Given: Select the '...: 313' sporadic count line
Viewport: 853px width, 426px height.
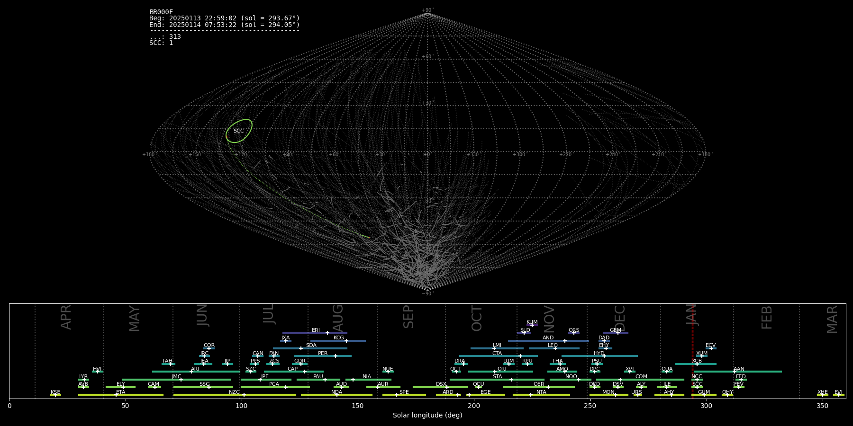Looking at the screenshot, I should [165, 36].
